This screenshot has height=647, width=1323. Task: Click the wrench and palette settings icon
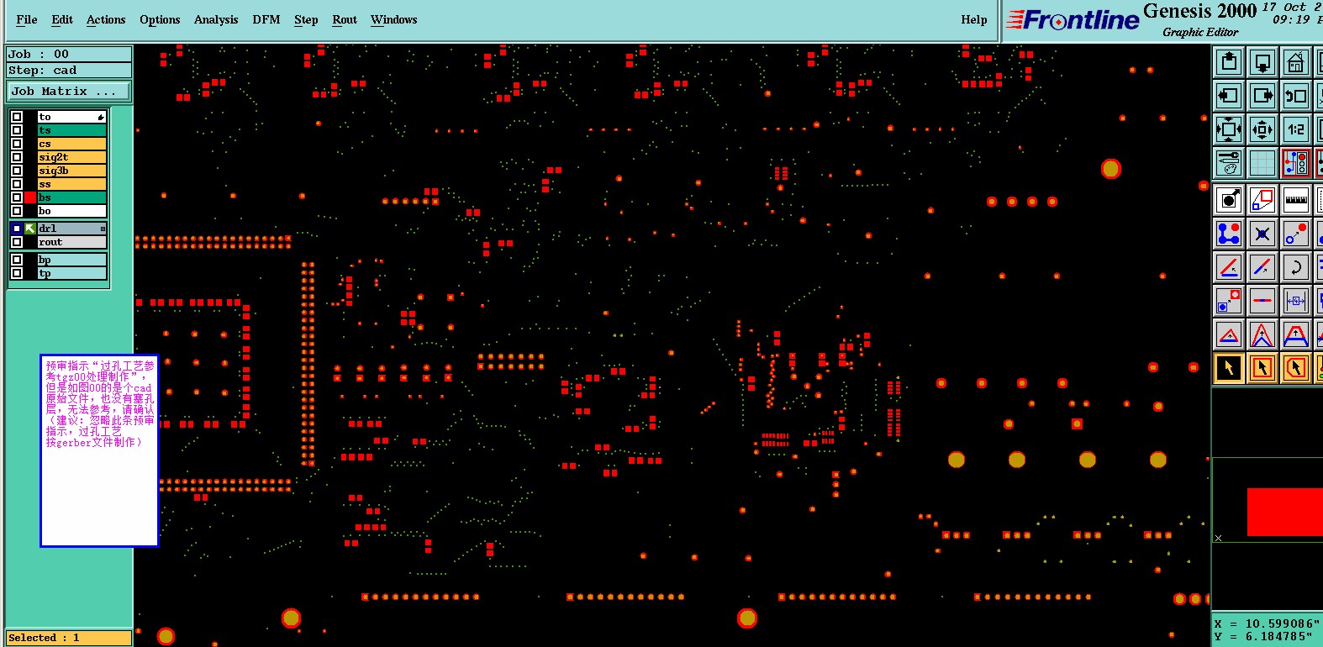point(1229,163)
